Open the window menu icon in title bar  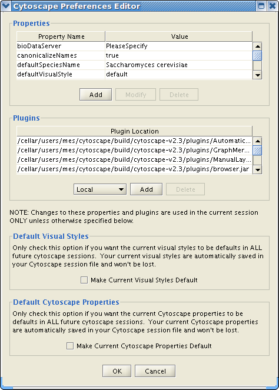6,6
